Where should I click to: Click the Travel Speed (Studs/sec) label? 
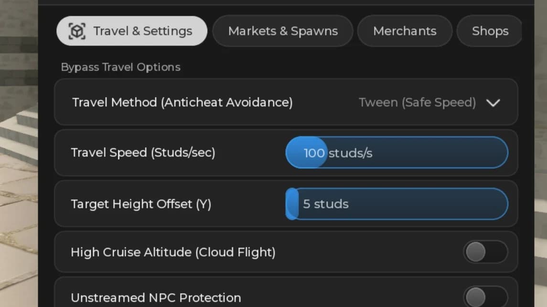pyautogui.click(x=143, y=153)
